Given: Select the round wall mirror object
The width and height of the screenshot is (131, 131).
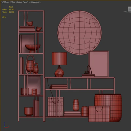Looking at the screenshot, I should (80, 33).
